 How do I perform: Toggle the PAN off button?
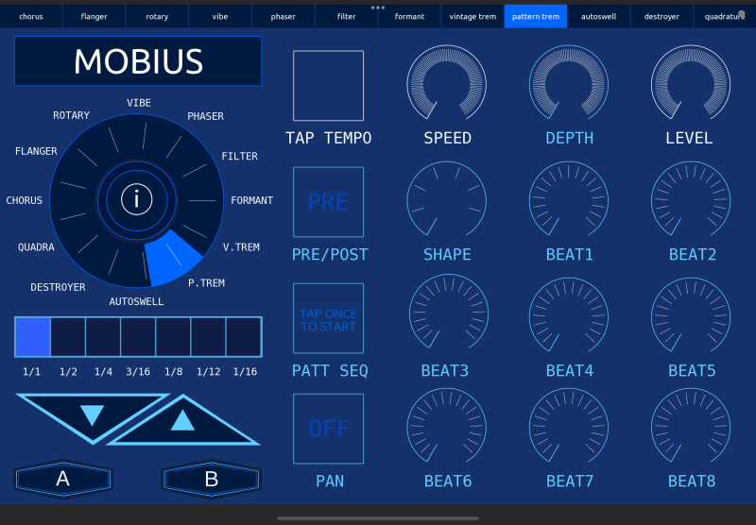pos(328,429)
